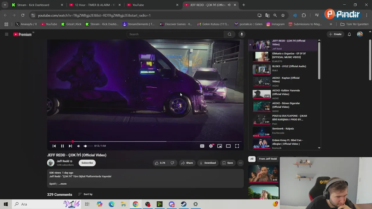Skip to the next video
This screenshot has width=372, height=209.
(70, 146)
